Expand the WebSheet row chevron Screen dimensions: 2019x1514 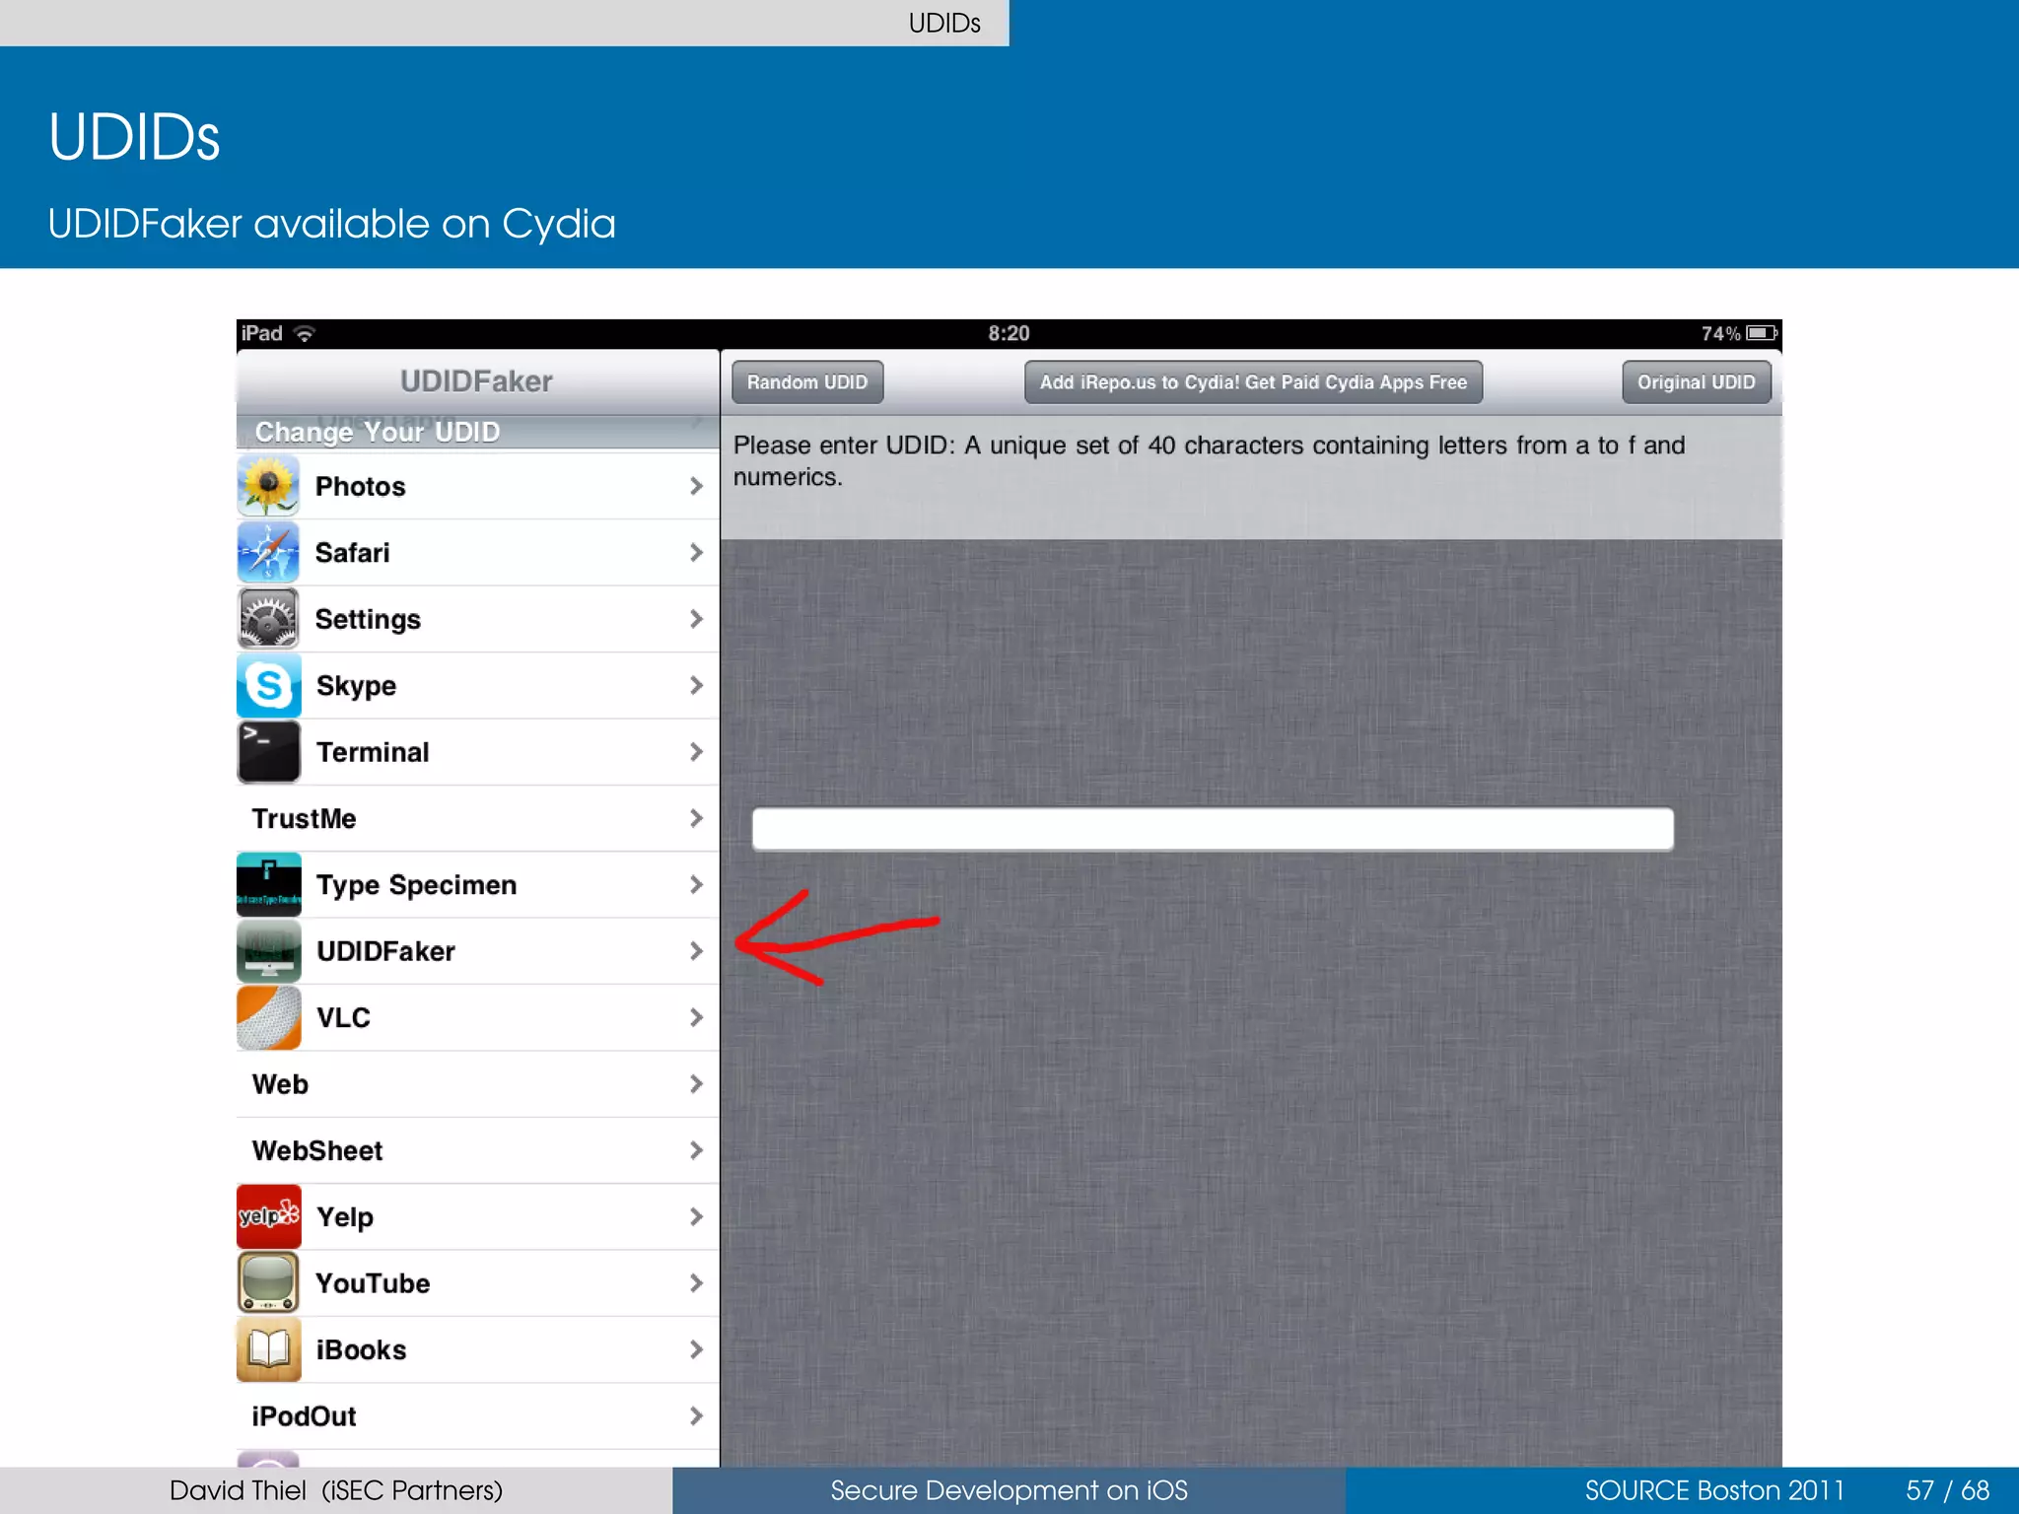(x=696, y=1150)
